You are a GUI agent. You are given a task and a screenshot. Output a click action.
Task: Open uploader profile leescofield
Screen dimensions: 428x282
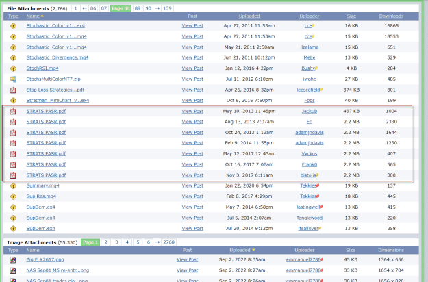308,90
